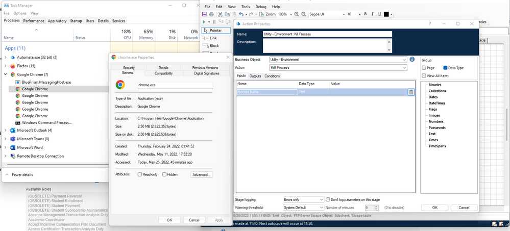This screenshot has width=510, height=231.
Task: Click the chrome.exe filename field
Action: (x=175, y=85)
